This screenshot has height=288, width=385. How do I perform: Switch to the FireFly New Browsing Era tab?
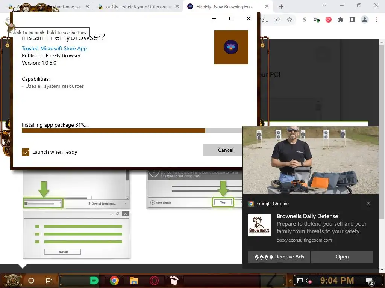click(x=224, y=7)
